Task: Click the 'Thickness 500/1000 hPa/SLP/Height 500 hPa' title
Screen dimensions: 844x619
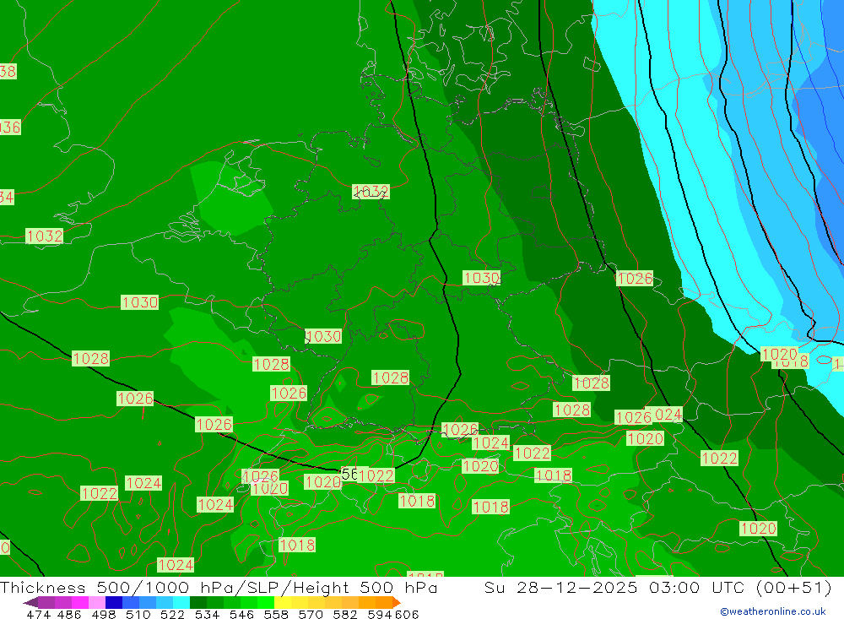Action: point(219,587)
